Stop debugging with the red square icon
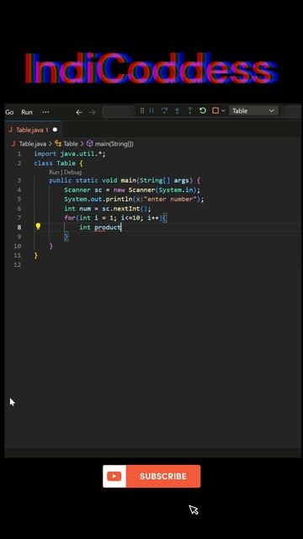 tap(215, 110)
